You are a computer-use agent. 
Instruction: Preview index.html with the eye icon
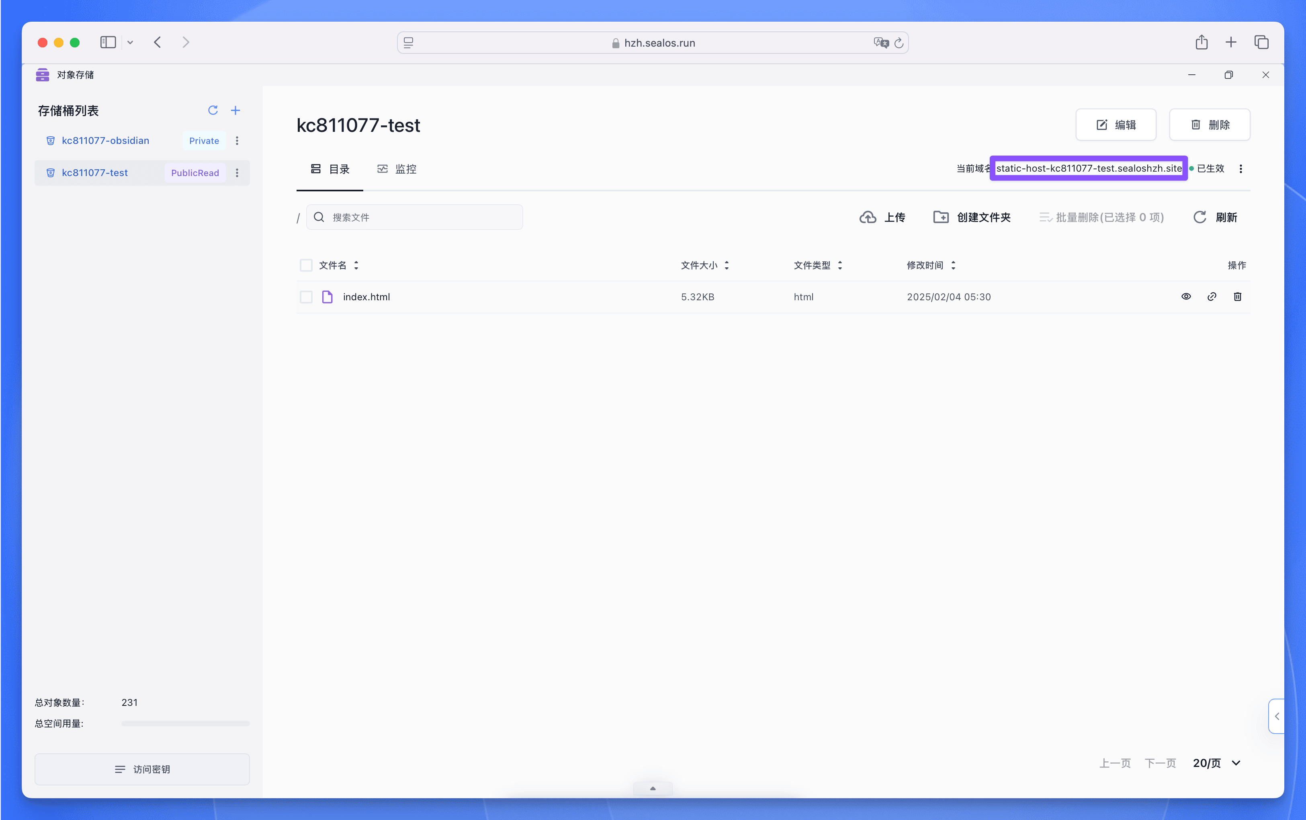pyautogui.click(x=1185, y=297)
